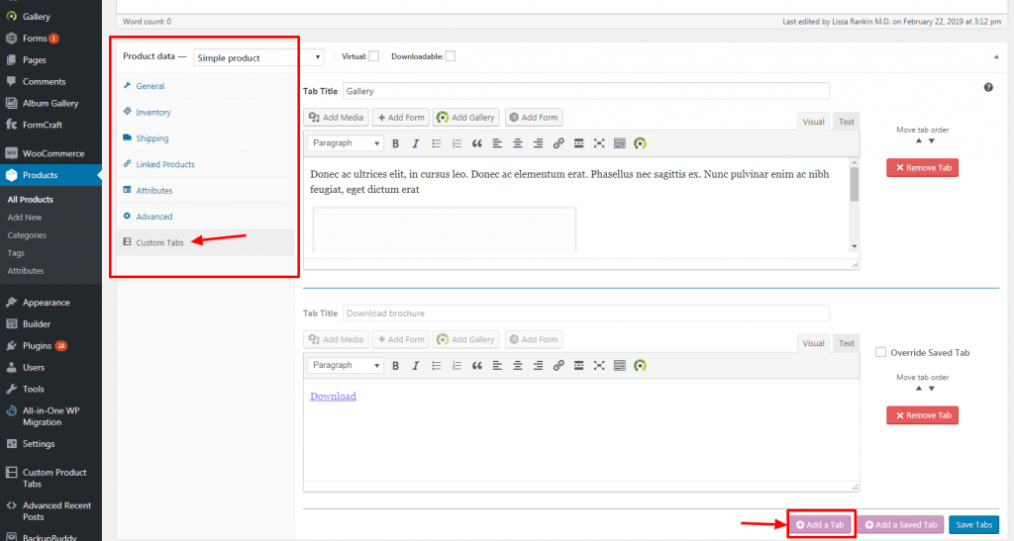
Task: Toggle Override Saved Tab checkbox
Action: [881, 353]
